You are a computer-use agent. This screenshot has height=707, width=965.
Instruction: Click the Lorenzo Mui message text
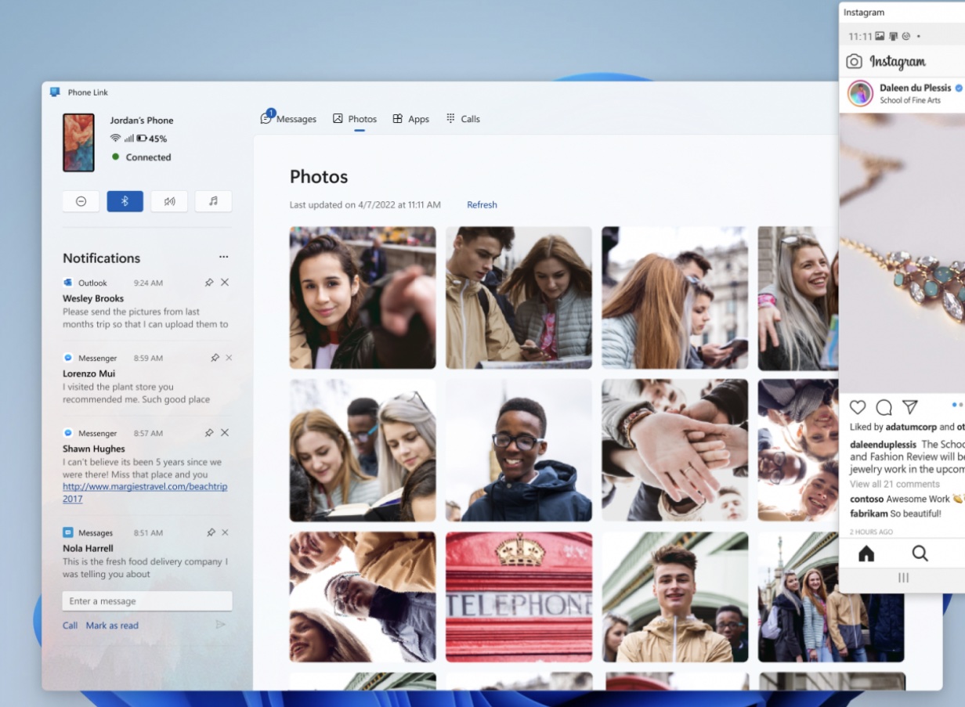pyautogui.click(x=136, y=393)
